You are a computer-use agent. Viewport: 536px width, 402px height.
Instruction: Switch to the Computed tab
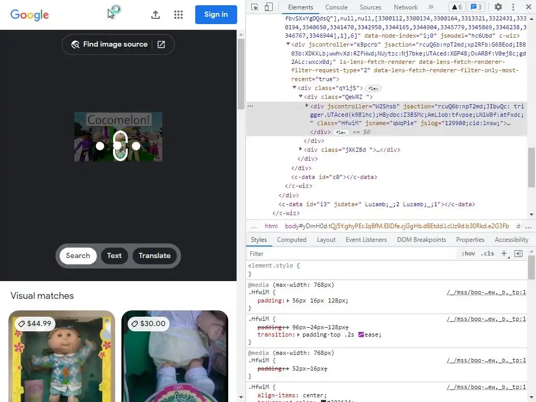(292, 240)
